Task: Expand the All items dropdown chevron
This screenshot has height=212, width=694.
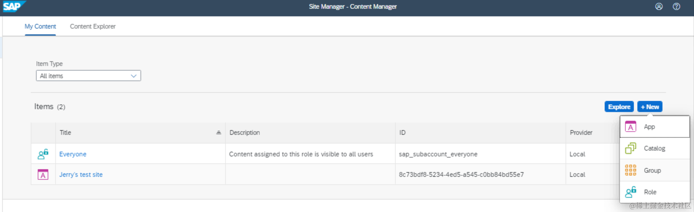Action: pos(134,76)
